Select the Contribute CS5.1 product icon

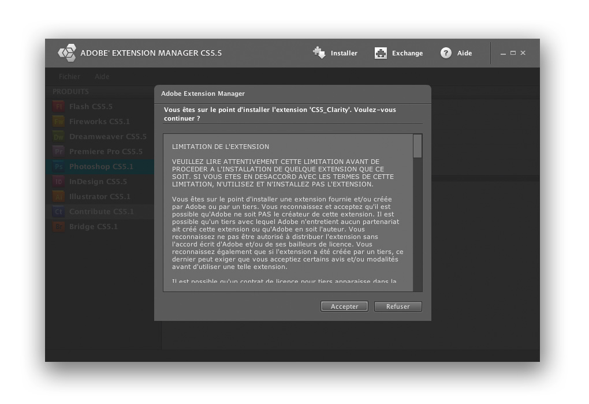(58, 212)
